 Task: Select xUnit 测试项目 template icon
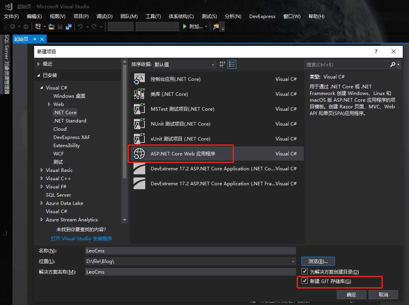[x=139, y=139]
